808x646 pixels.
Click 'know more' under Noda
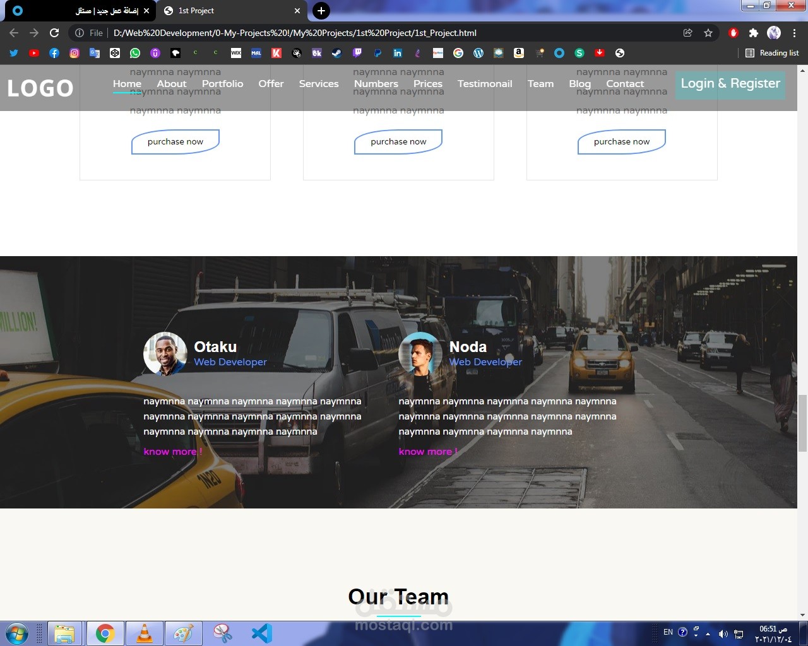[x=428, y=452]
